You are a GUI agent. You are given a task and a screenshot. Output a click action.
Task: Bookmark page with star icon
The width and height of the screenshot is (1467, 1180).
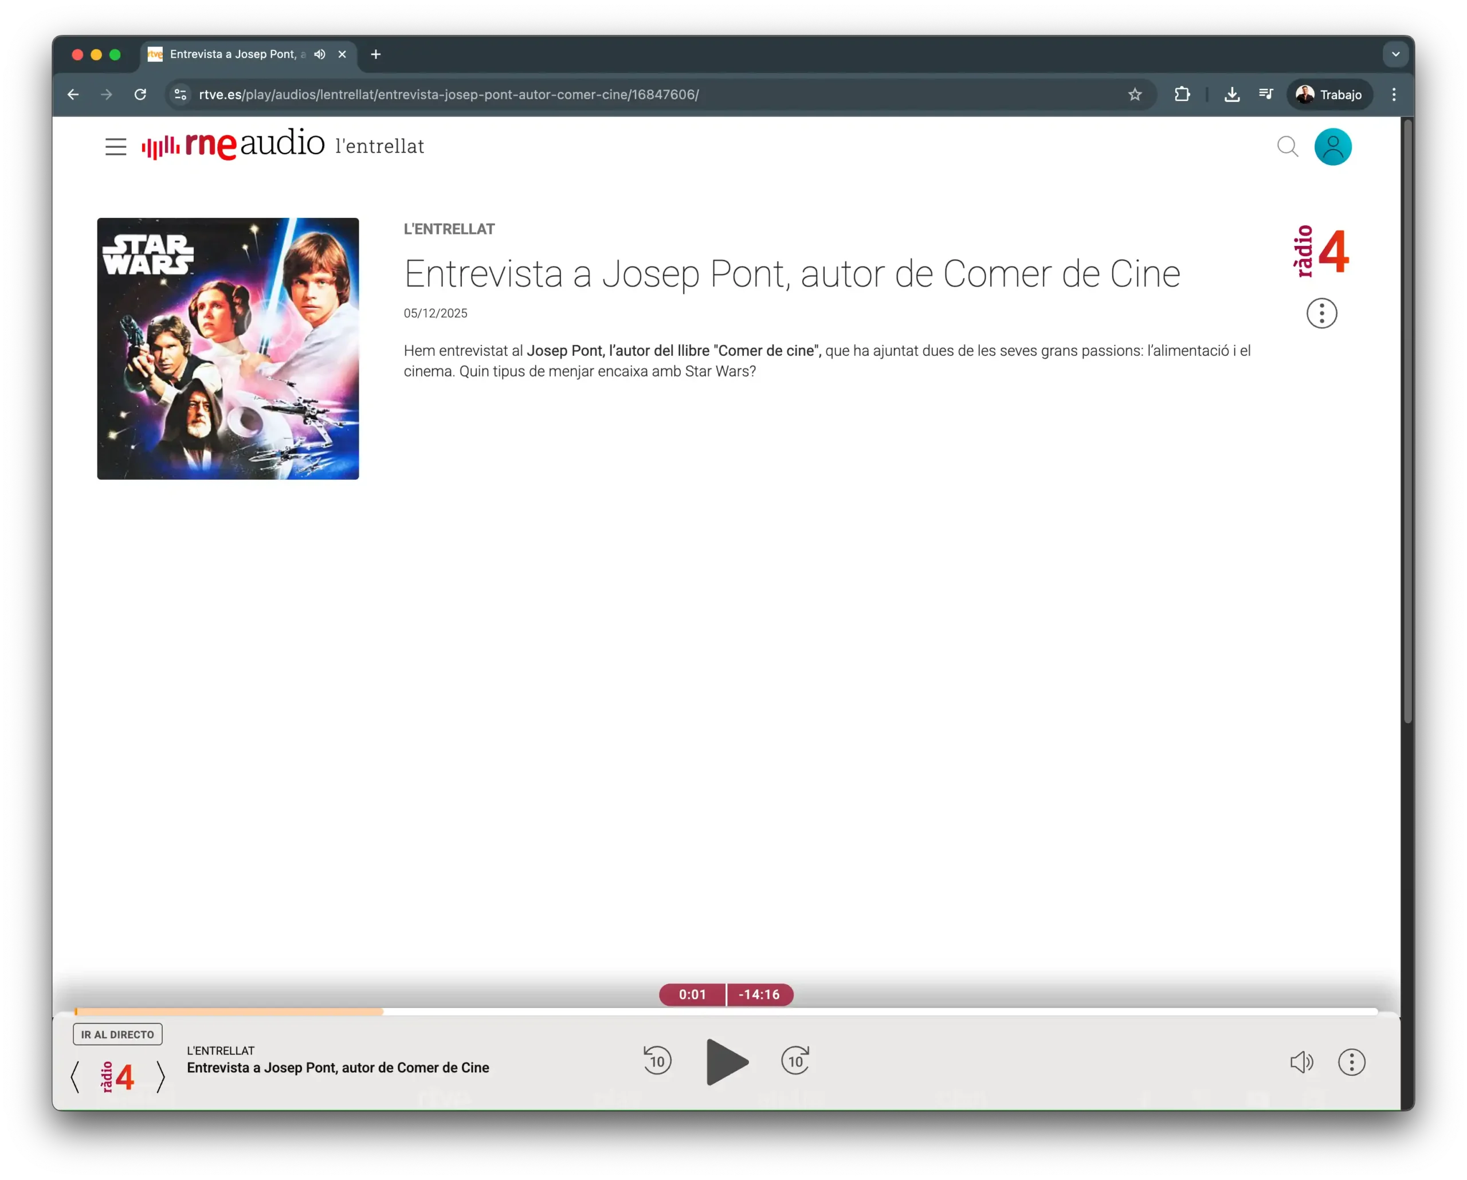click(1134, 95)
